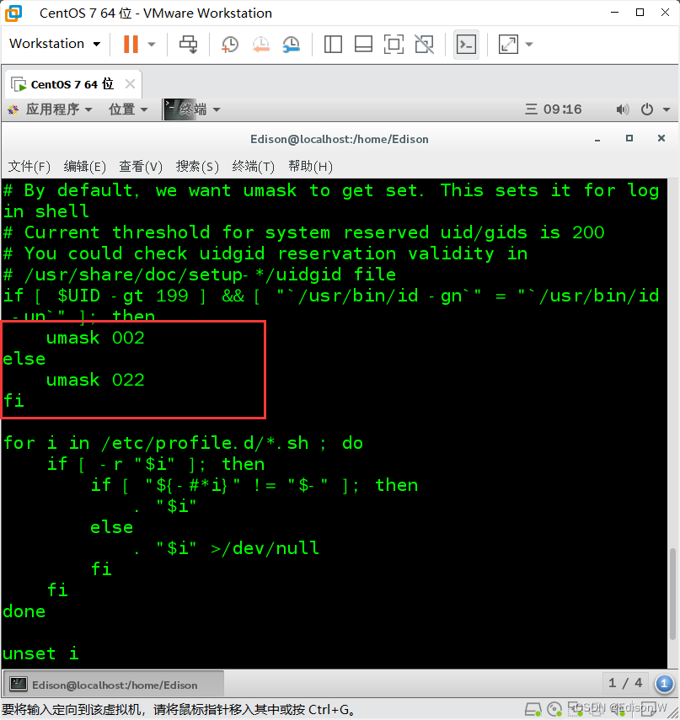680x720 pixels.
Task: Maximize the Edison@localhost terminal window
Action: pyautogui.click(x=629, y=138)
